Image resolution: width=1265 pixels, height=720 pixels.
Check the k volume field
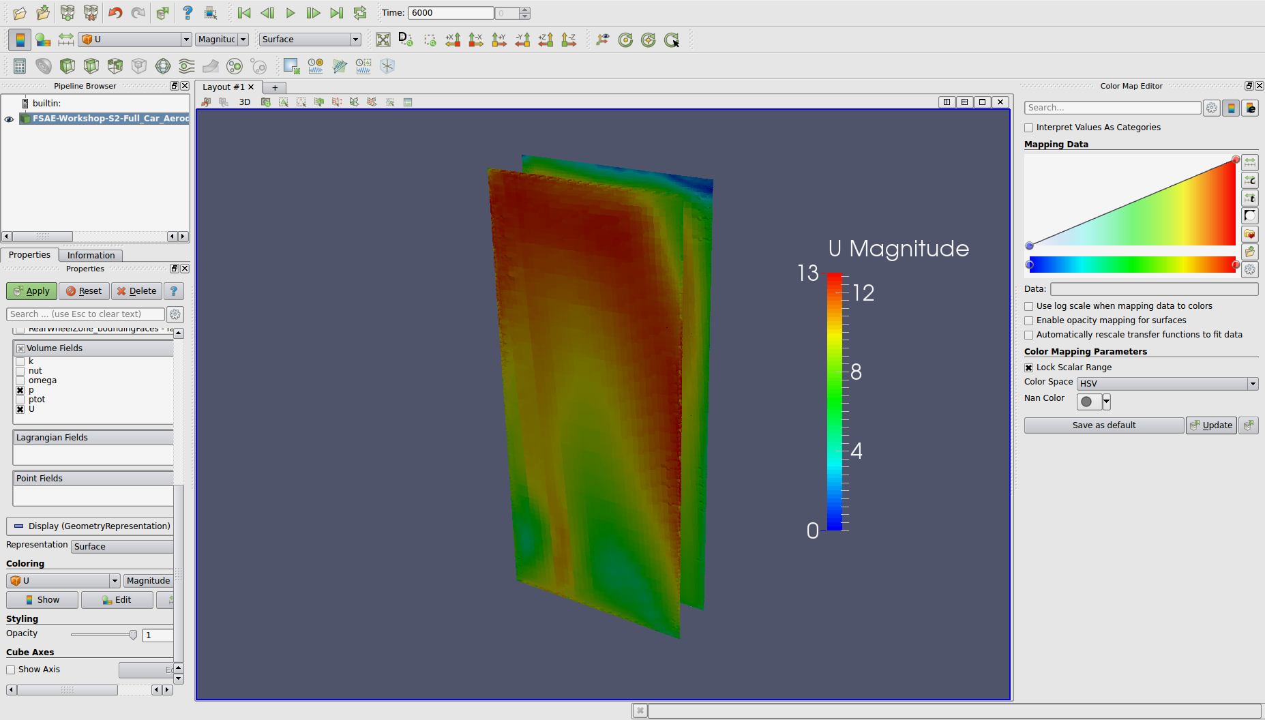tap(20, 361)
